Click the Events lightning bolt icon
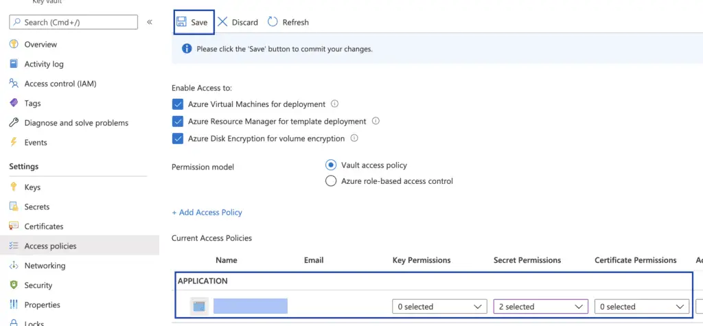This screenshot has width=703, height=326. pyautogui.click(x=14, y=142)
